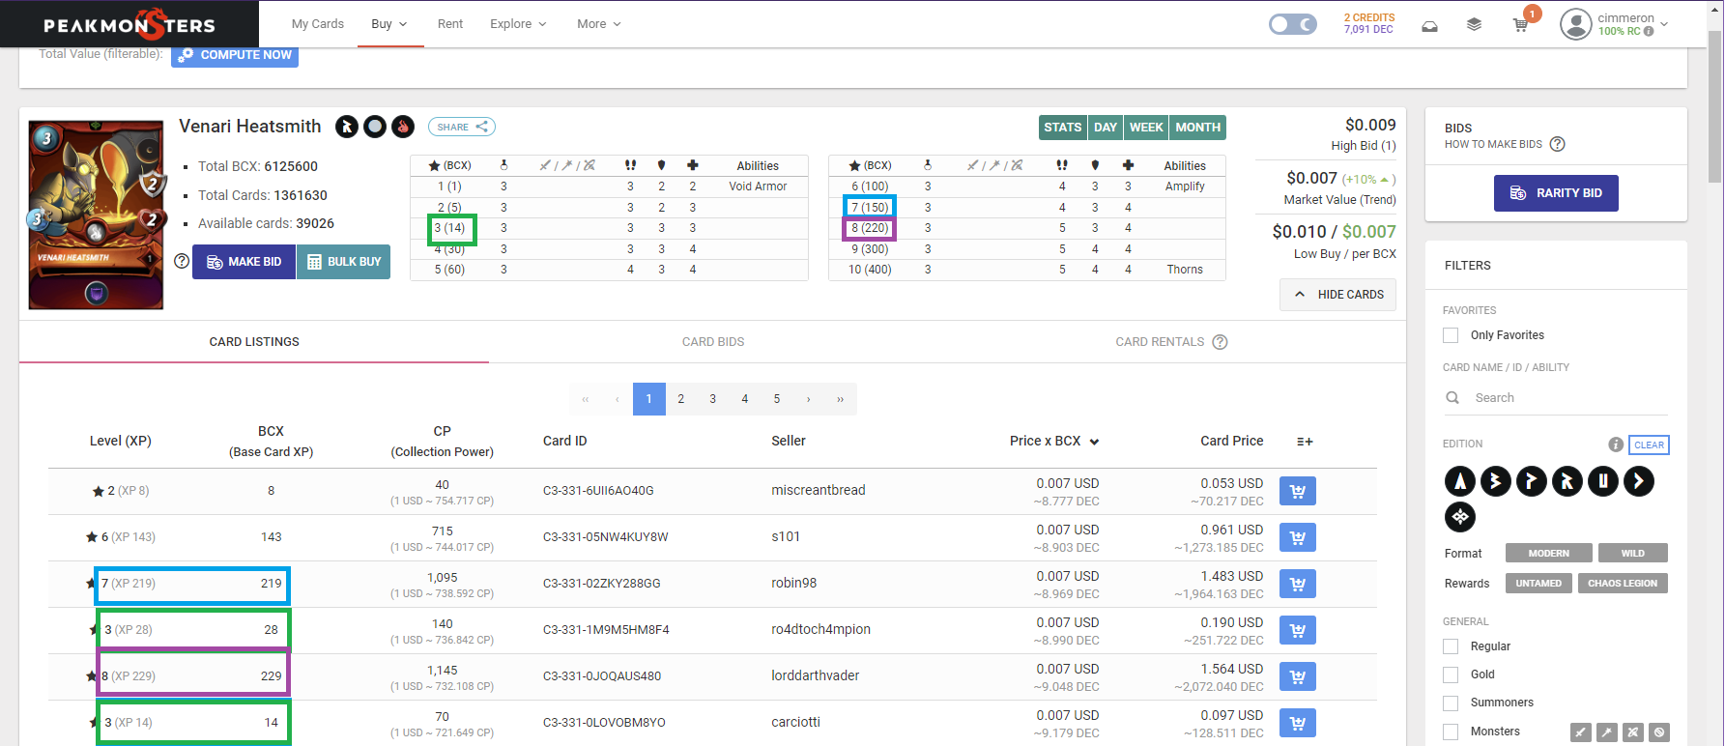Click the RARITY BID button
The width and height of the screenshot is (1725, 746).
(x=1556, y=193)
